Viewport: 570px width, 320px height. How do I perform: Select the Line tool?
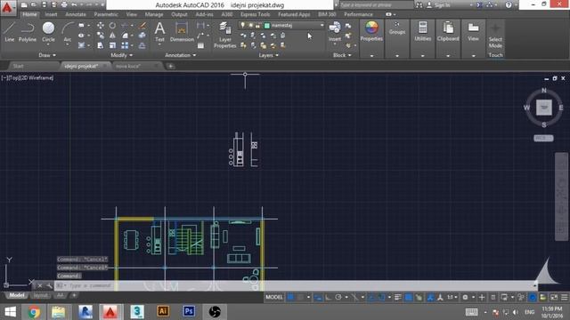(10, 32)
